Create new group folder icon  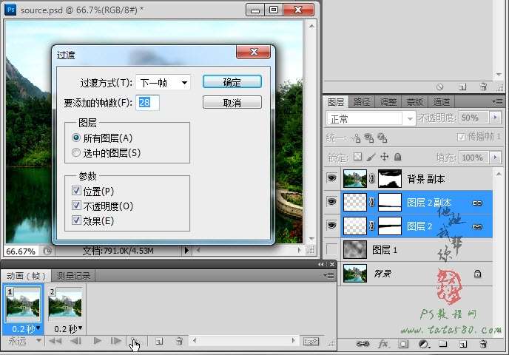443,344
